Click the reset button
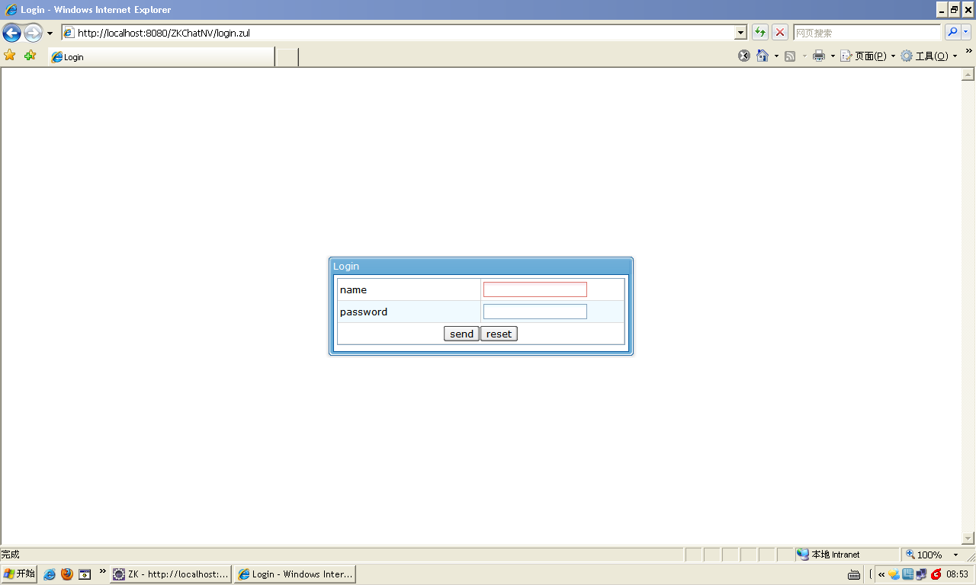The height and width of the screenshot is (585, 976). [x=499, y=334]
